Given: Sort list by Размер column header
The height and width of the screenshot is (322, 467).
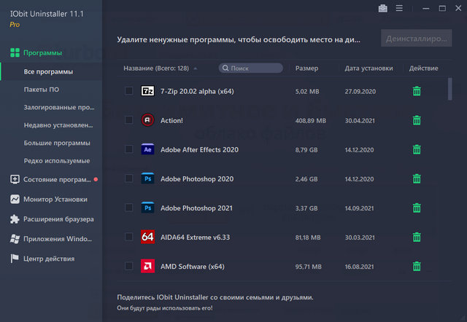Looking at the screenshot, I should pos(306,68).
